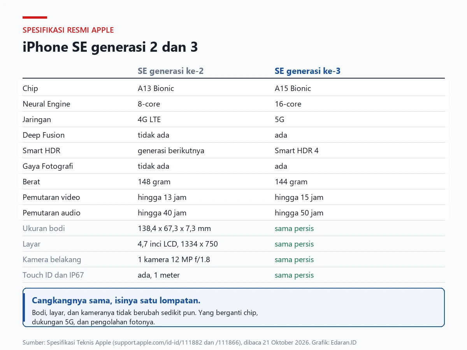Viewport: 467px width, 350px height.
Task: Click the "Cangkangnya sama, isinya satu lompatan." heading
Action: pyautogui.click(x=116, y=301)
